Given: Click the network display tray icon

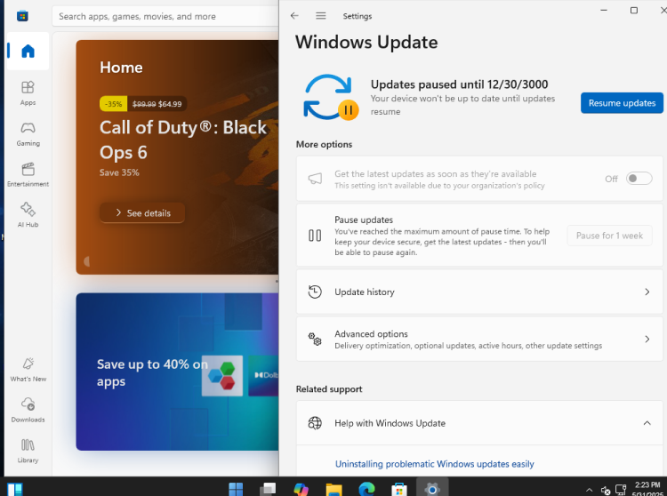Looking at the screenshot, I should [x=621, y=490].
